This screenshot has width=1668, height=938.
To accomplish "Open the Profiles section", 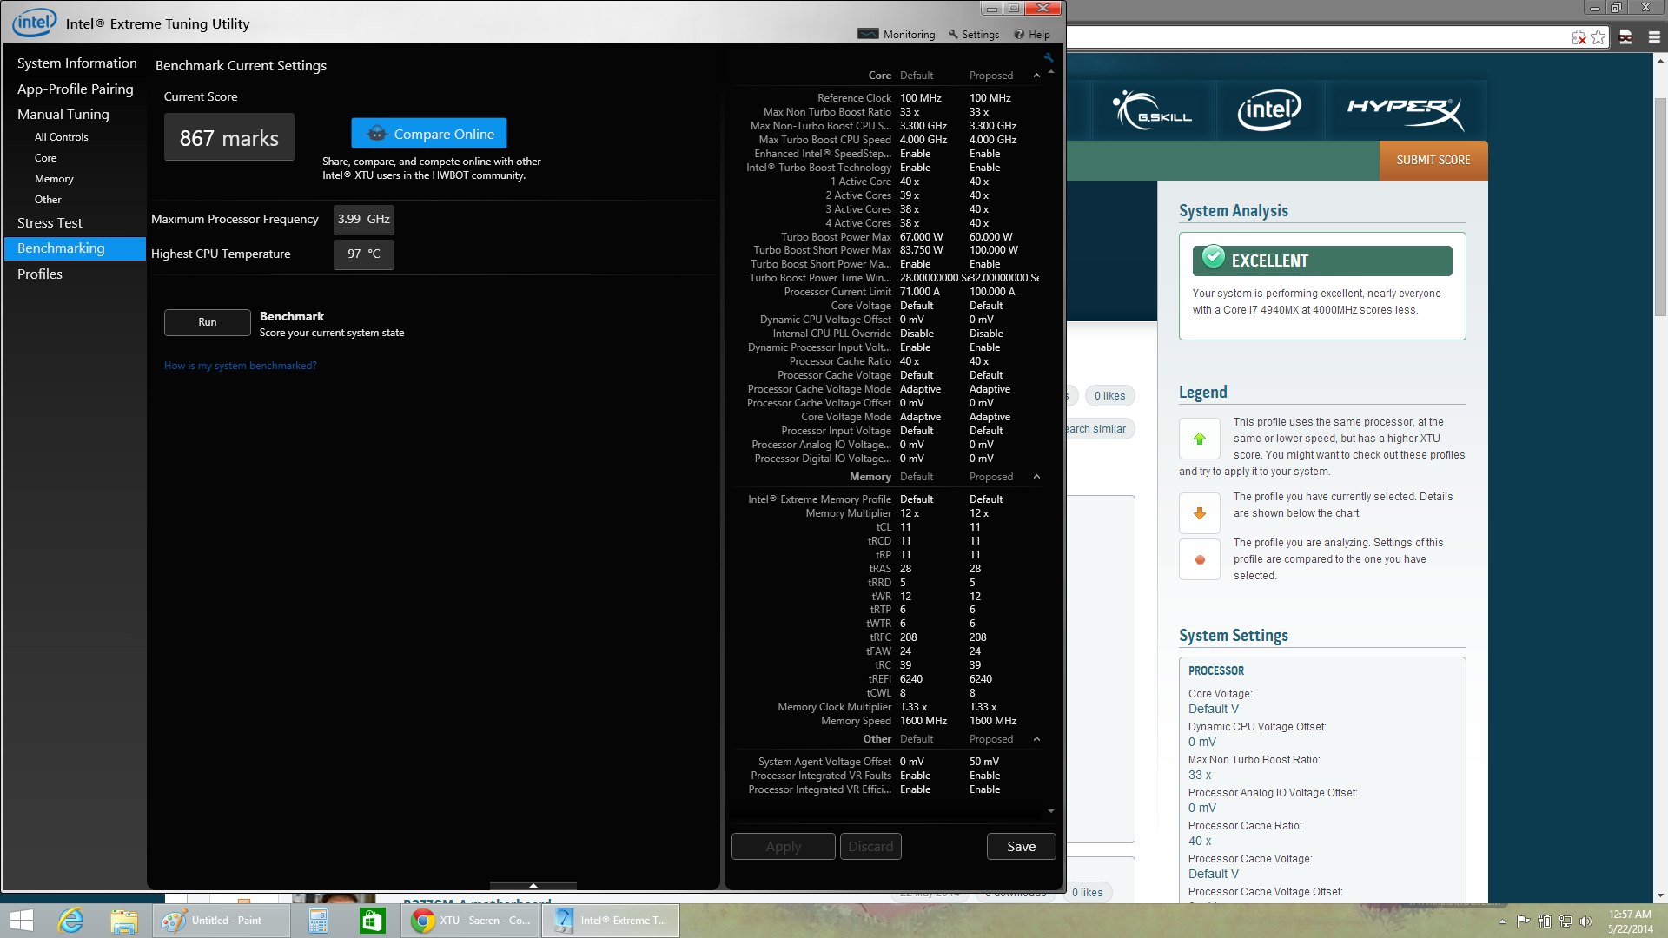I will pyautogui.click(x=40, y=274).
